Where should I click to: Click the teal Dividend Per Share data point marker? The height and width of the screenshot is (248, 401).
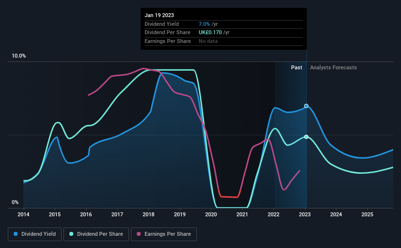click(x=306, y=137)
